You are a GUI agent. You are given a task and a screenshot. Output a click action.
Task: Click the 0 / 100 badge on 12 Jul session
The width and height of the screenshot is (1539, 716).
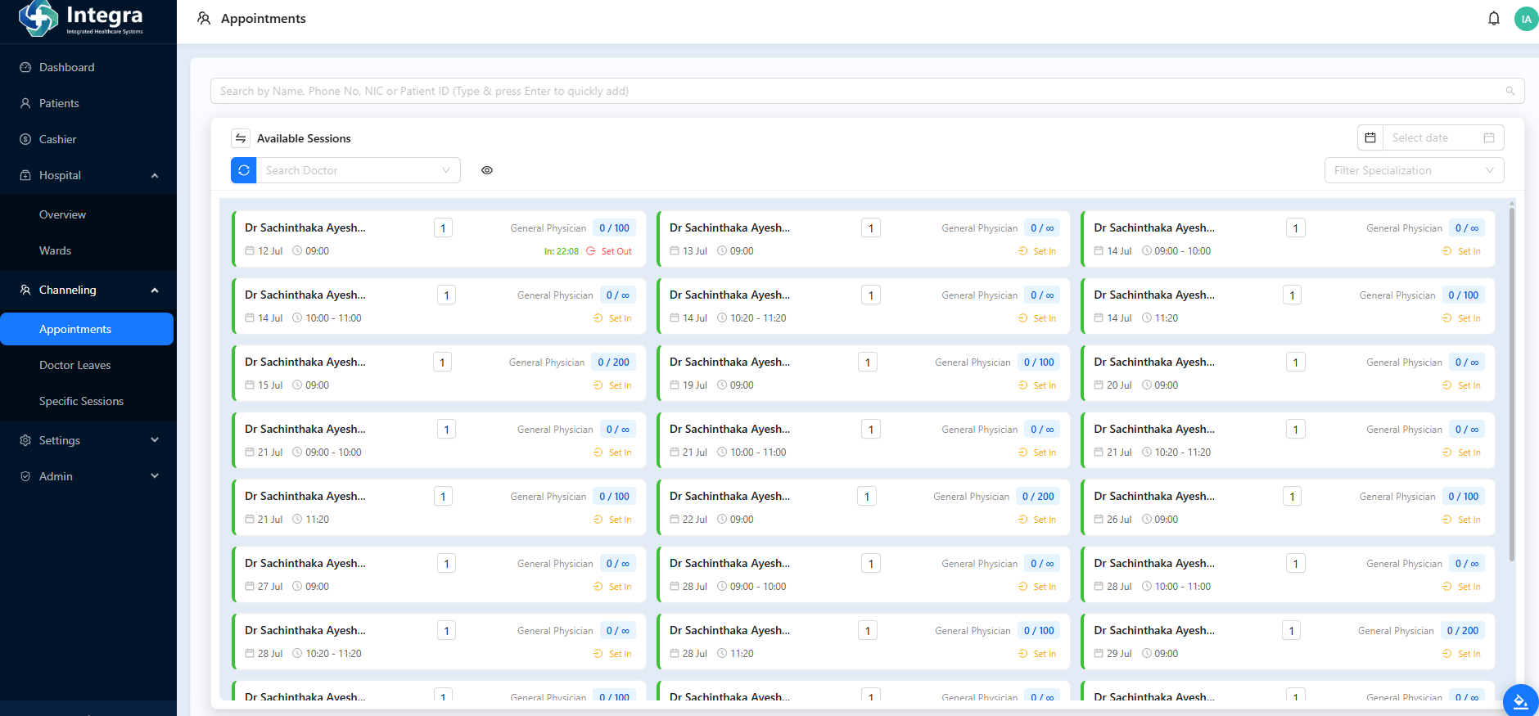tap(614, 228)
